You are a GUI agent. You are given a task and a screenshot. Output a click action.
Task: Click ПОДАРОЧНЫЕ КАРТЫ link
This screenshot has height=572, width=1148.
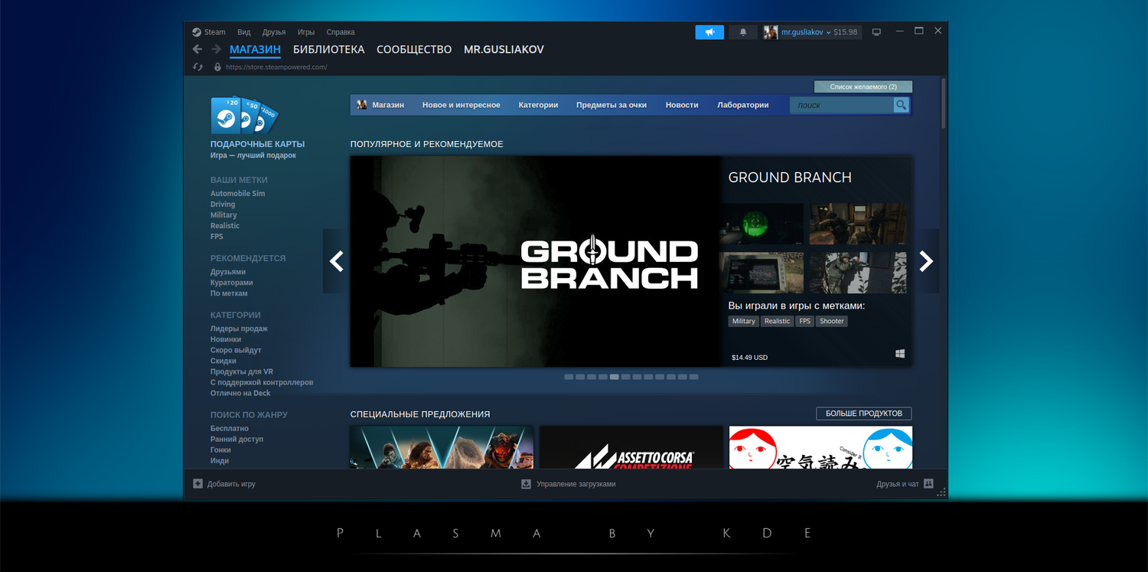[257, 144]
